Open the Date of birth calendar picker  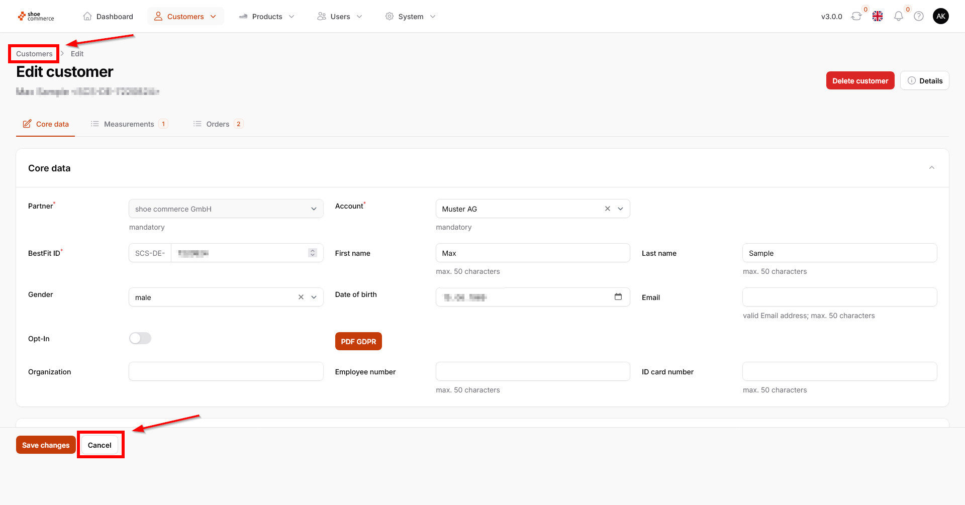[618, 297]
